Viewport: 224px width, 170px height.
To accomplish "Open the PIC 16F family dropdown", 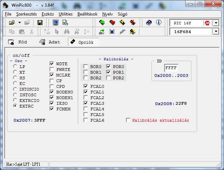I will 216,23.
